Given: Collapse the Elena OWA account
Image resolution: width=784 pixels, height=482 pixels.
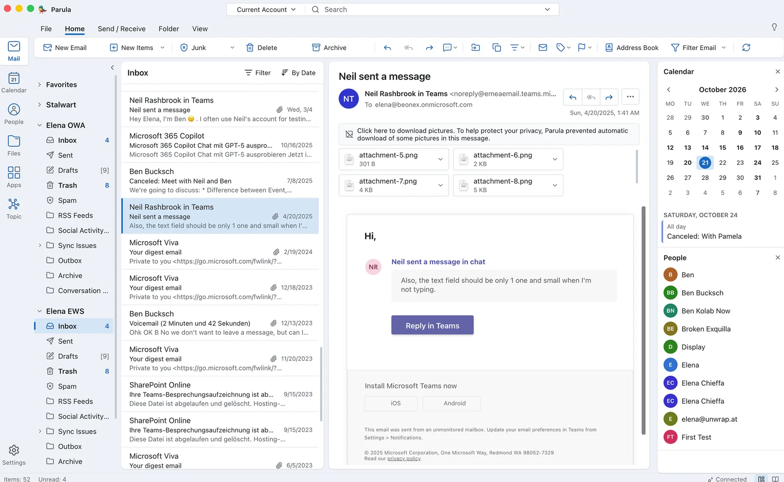Looking at the screenshot, I should 40,125.
